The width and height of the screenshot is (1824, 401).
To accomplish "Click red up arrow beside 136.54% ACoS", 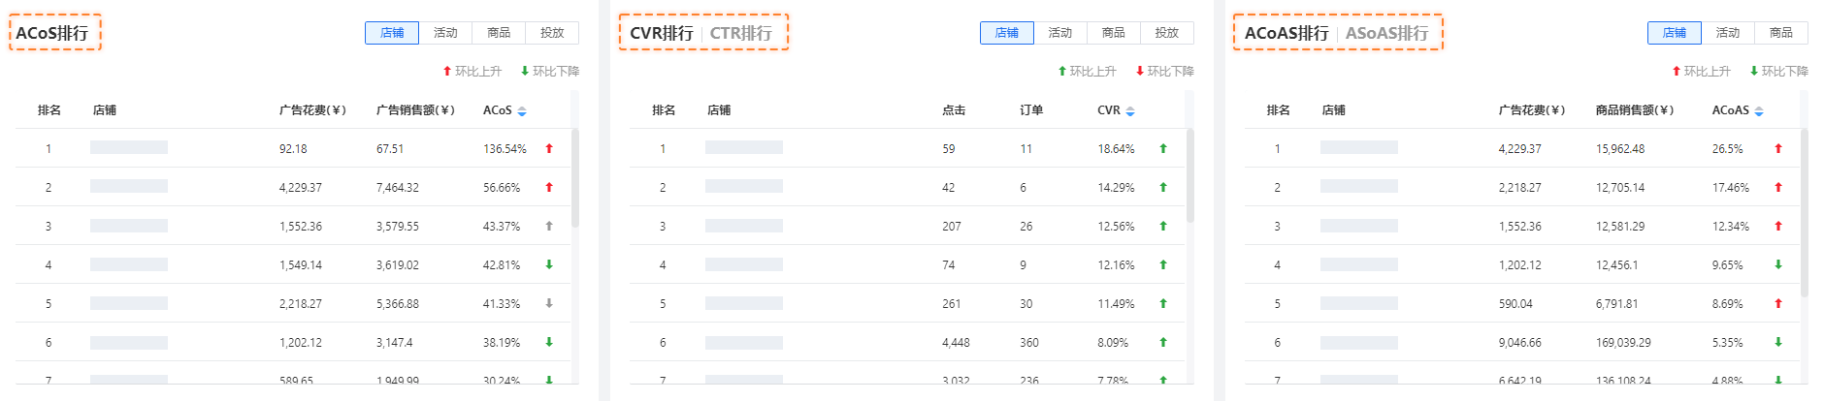I will (x=549, y=148).
